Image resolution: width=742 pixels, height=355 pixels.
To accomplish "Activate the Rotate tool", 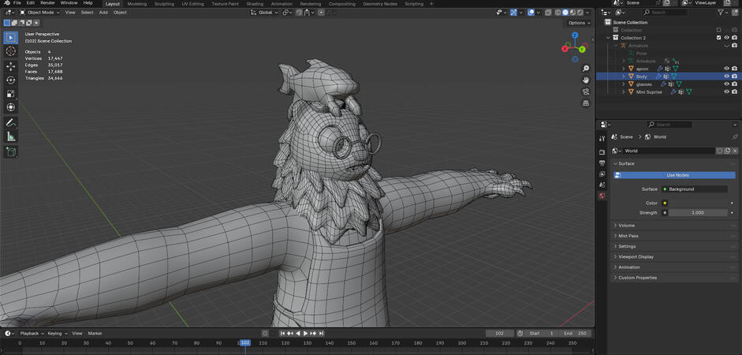I will coord(11,80).
